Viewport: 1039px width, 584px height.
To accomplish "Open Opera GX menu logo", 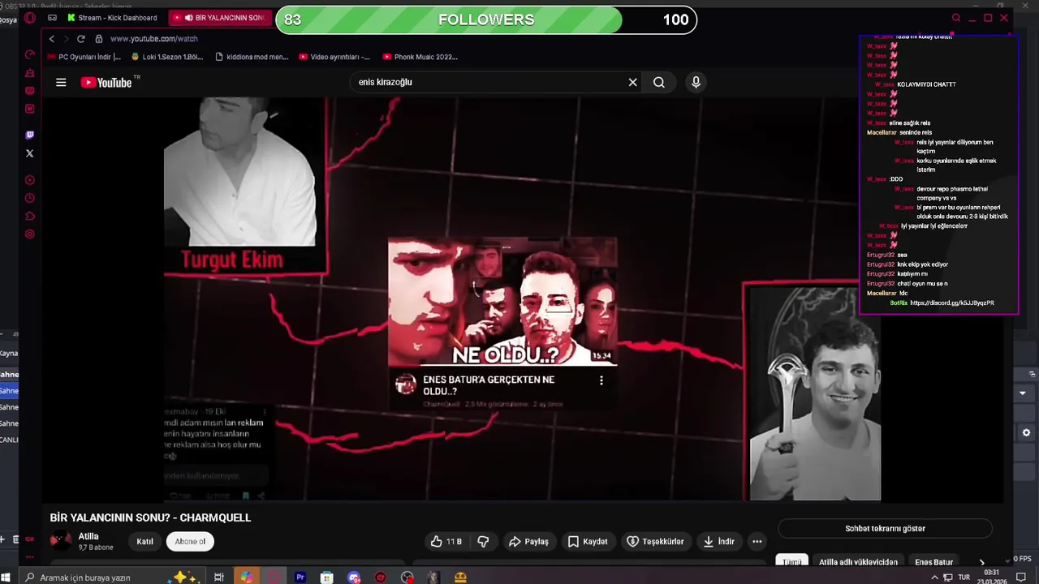I will pyautogui.click(x=29, y=18).
